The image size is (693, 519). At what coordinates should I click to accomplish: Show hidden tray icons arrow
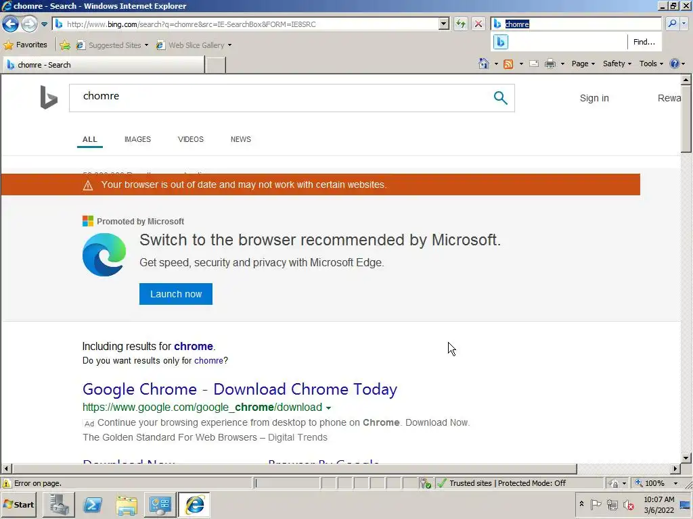[x=581, y=504]
